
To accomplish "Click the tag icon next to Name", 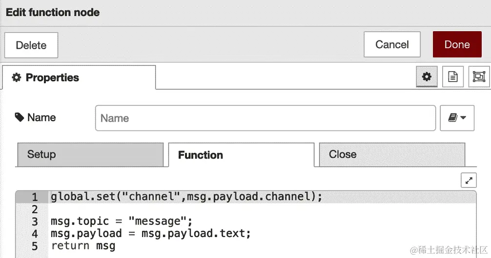I will (x=20, y=117).
